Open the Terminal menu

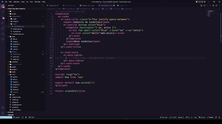(37, 2)
